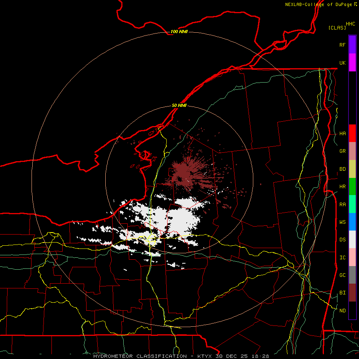Click the HYDROMETEOR CLASSIFICATION title text
The width and height of the screenshot is (359, 359).
(x=140, y=356)
